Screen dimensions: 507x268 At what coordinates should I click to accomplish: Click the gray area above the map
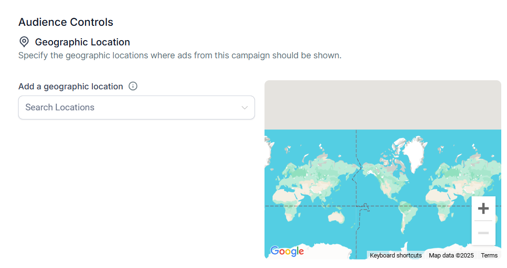(x=383, y=104)
